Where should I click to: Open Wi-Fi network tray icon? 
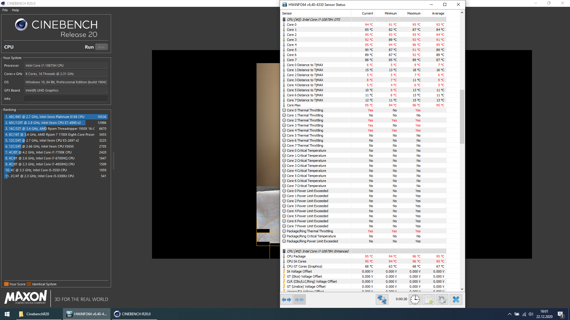tap(524, 314)
